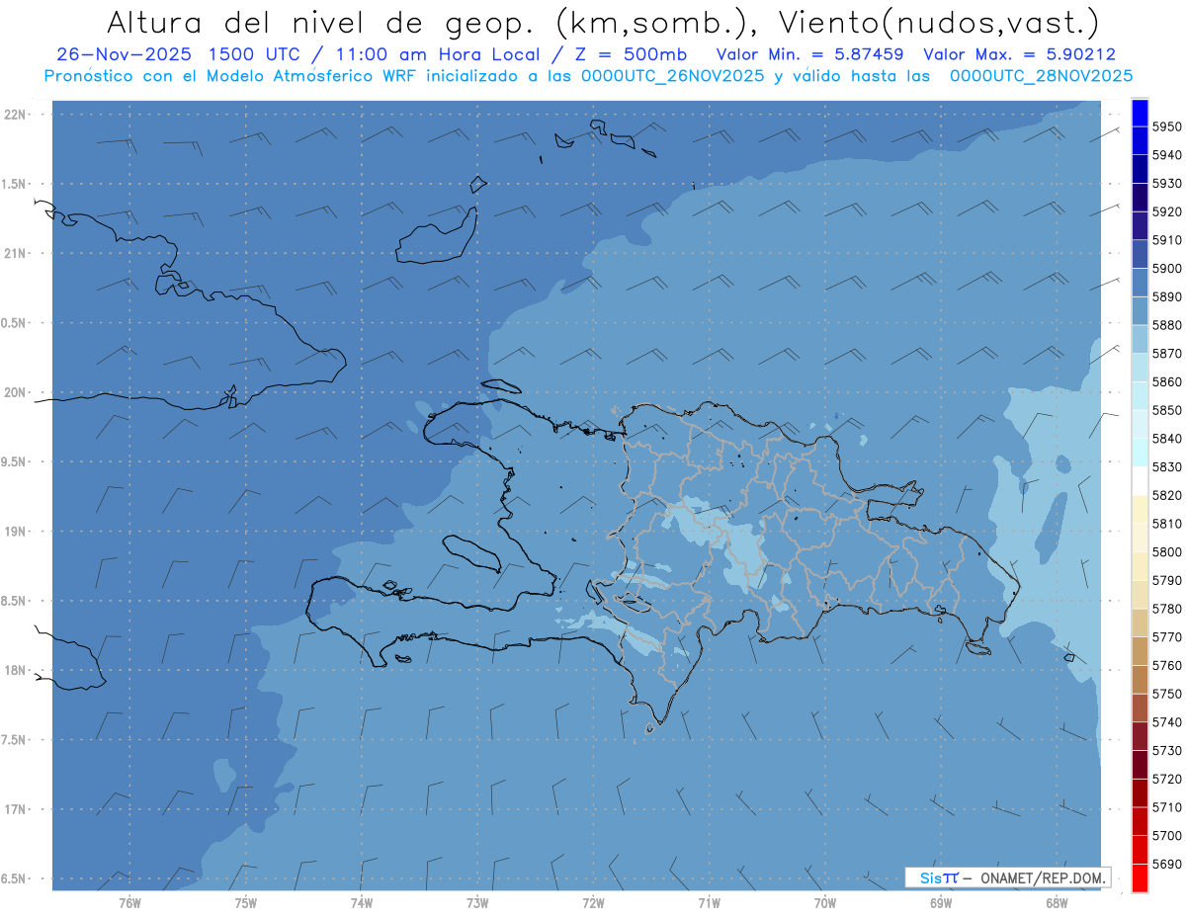Click '11:00 am Hora Local' text
The width and height of the screenshot is (1186, 916).
(x=437, y=54)
